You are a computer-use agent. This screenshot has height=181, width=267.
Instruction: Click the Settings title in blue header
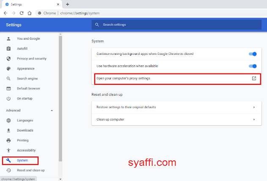point(14,25)
